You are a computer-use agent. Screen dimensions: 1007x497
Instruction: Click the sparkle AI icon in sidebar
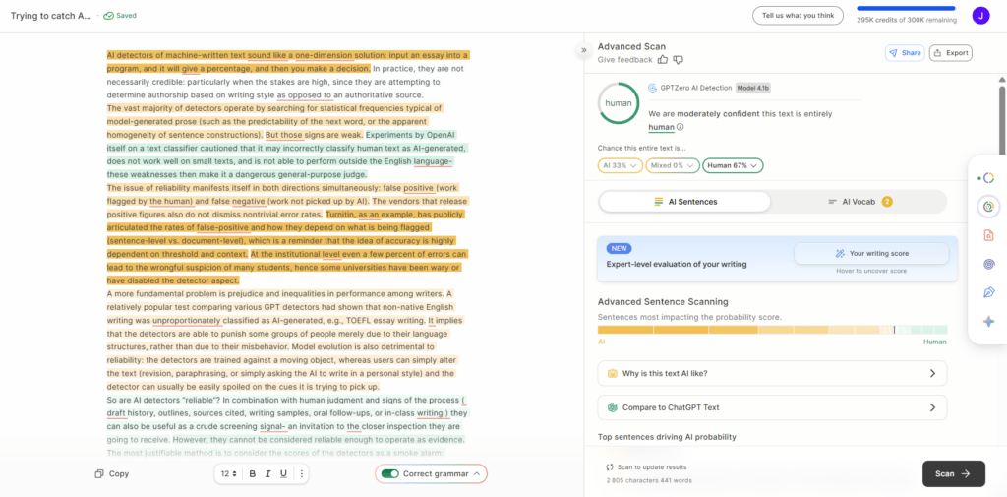point(988,321)
